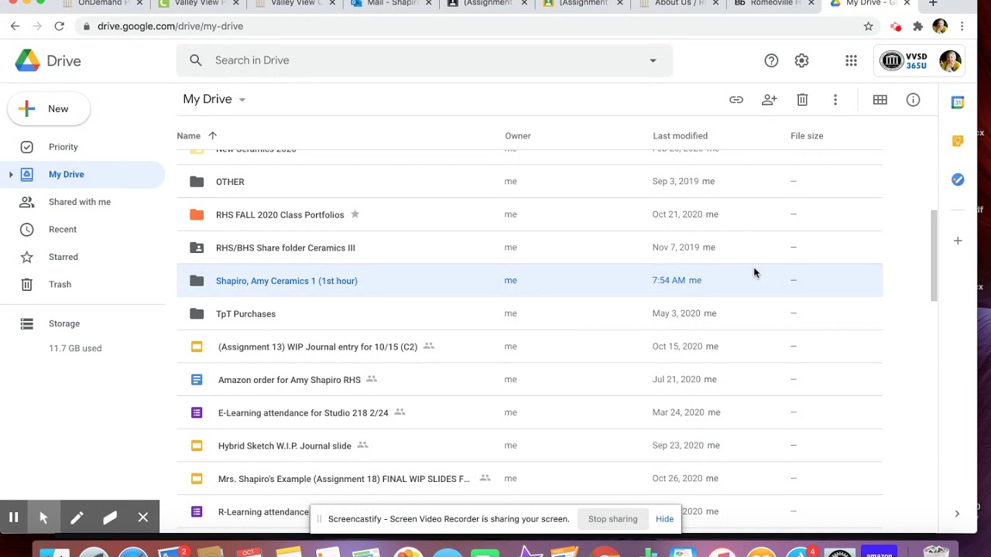Select RHS FALL 2020 Class Portfolios folder
The width and height of the screenshot is (991, 557).
pos(530,214)
